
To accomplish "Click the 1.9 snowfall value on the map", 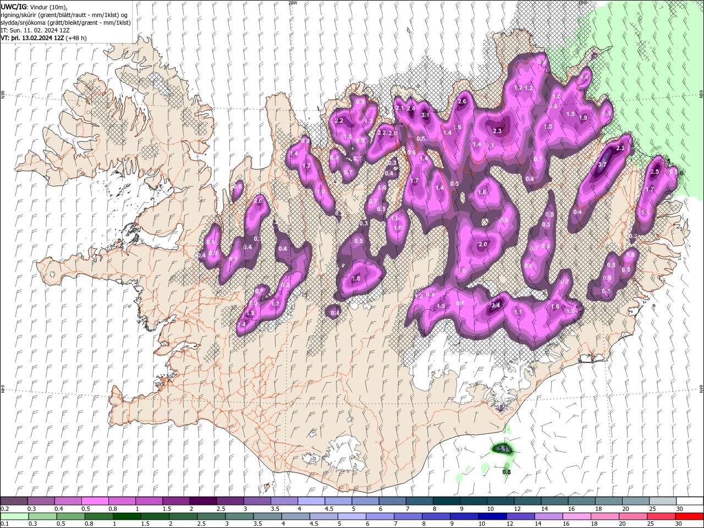I will [x=584, y=117].
